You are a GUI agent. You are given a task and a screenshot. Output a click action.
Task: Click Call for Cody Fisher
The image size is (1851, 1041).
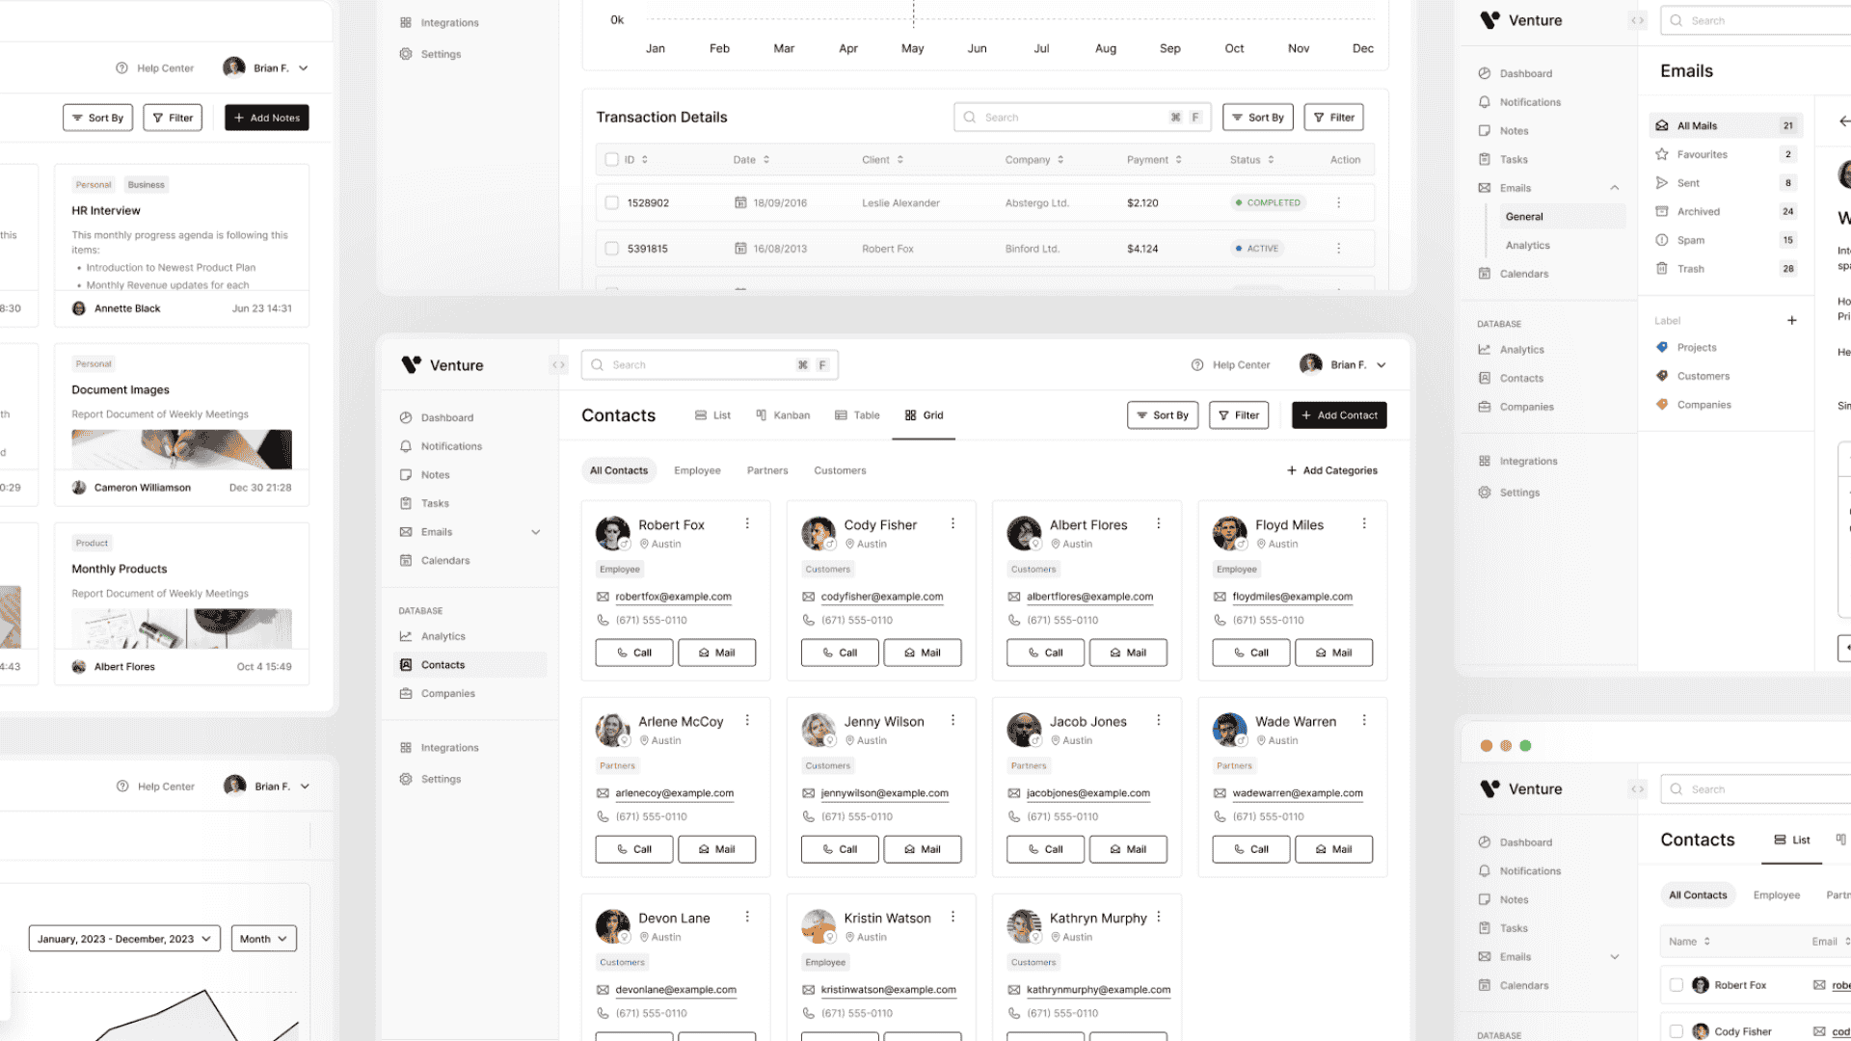pos(840,653)
